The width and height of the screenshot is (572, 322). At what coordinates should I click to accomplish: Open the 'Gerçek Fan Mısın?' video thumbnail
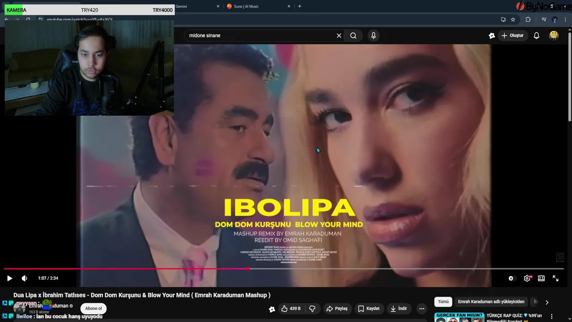coord(459,317)
